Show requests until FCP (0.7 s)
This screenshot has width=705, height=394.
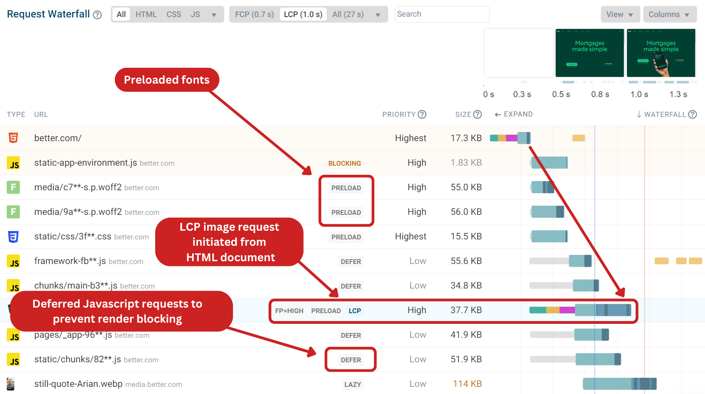tap(254, 14)
